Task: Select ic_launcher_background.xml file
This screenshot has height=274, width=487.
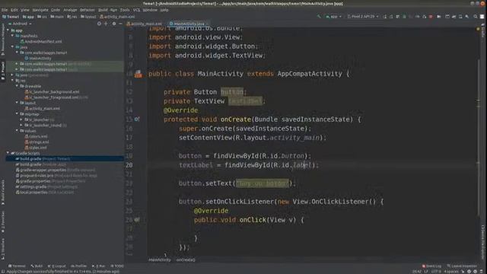Action: tap(53, 91)
